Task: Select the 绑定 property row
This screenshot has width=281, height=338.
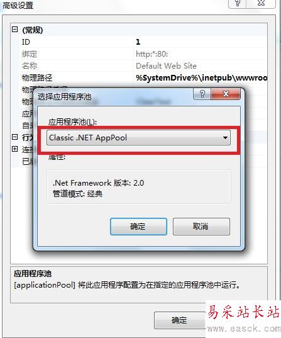Action: tap(144, 54)
